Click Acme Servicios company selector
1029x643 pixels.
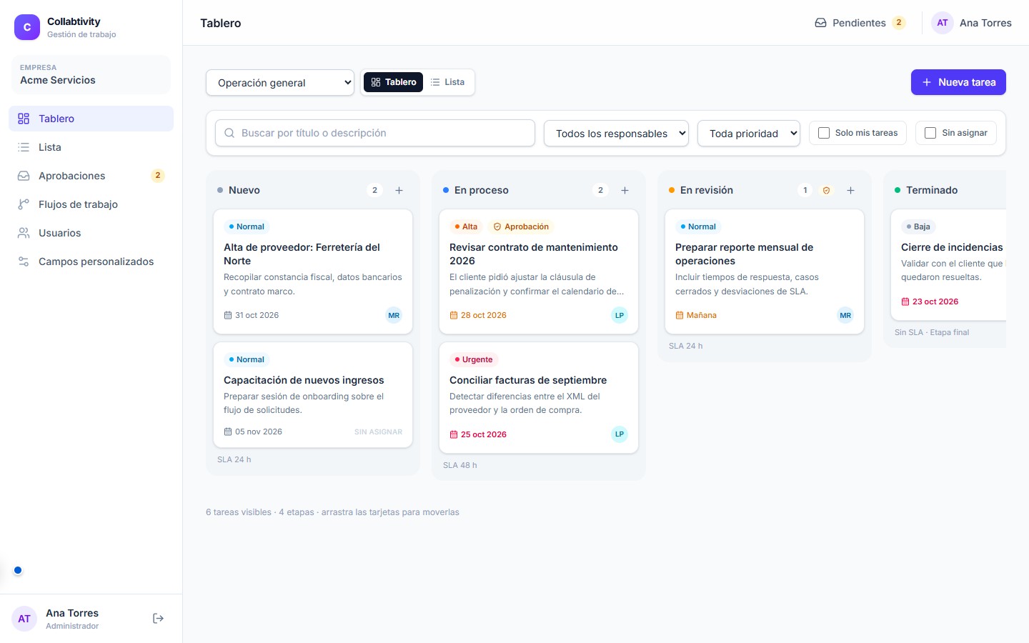tap(91, 74)
